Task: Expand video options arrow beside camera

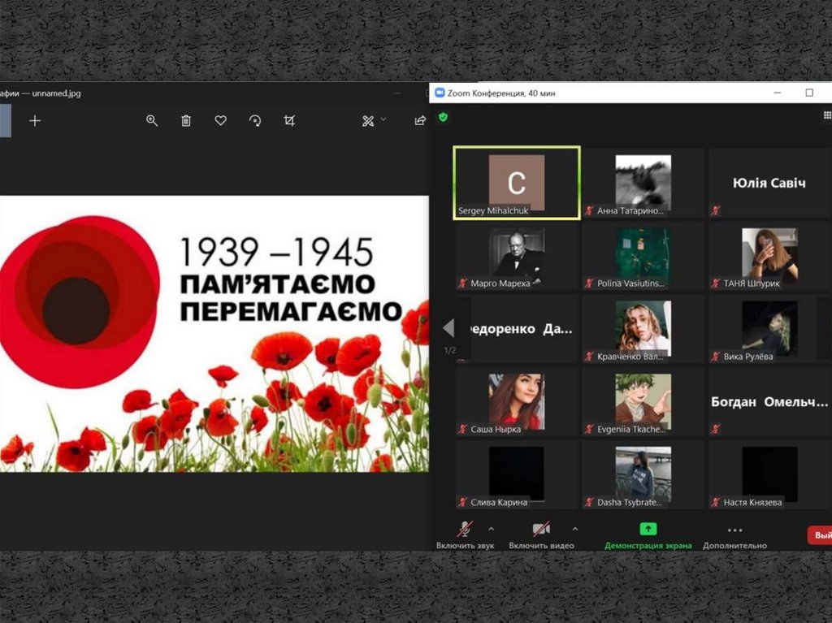Action: (575, 528)
